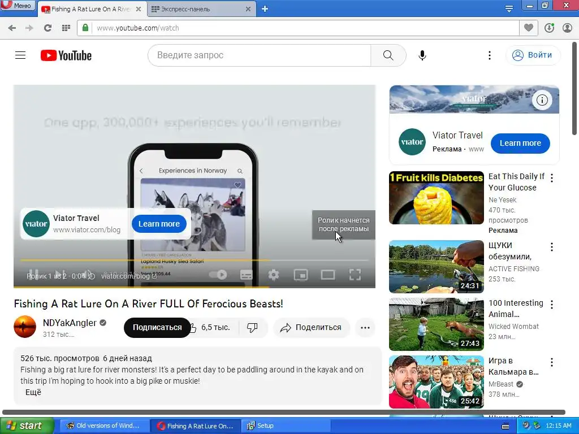
Task: Dislike the video with thumbs down
Action: [x=253, y=327]
